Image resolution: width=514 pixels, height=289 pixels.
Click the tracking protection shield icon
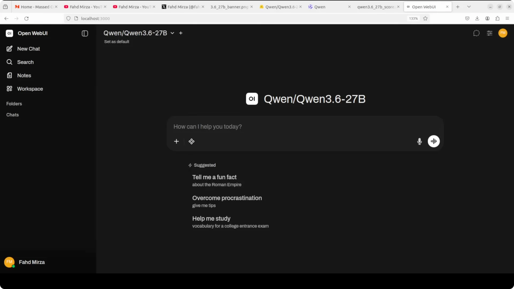click(68, 18)
